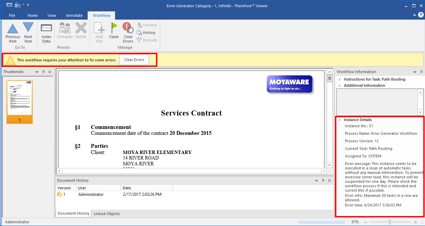This screenshot has height=226, width=425.
Task: Collapse the Instance Details section
Action: (x=339, y=120)
